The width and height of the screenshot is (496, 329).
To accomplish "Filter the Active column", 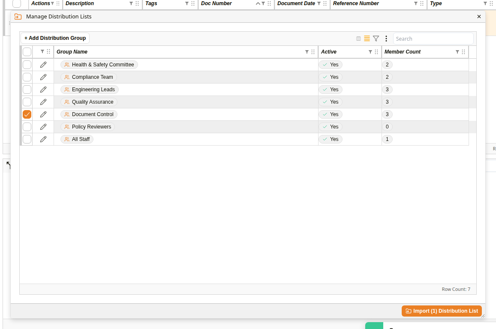I will (x=370, y=52).
